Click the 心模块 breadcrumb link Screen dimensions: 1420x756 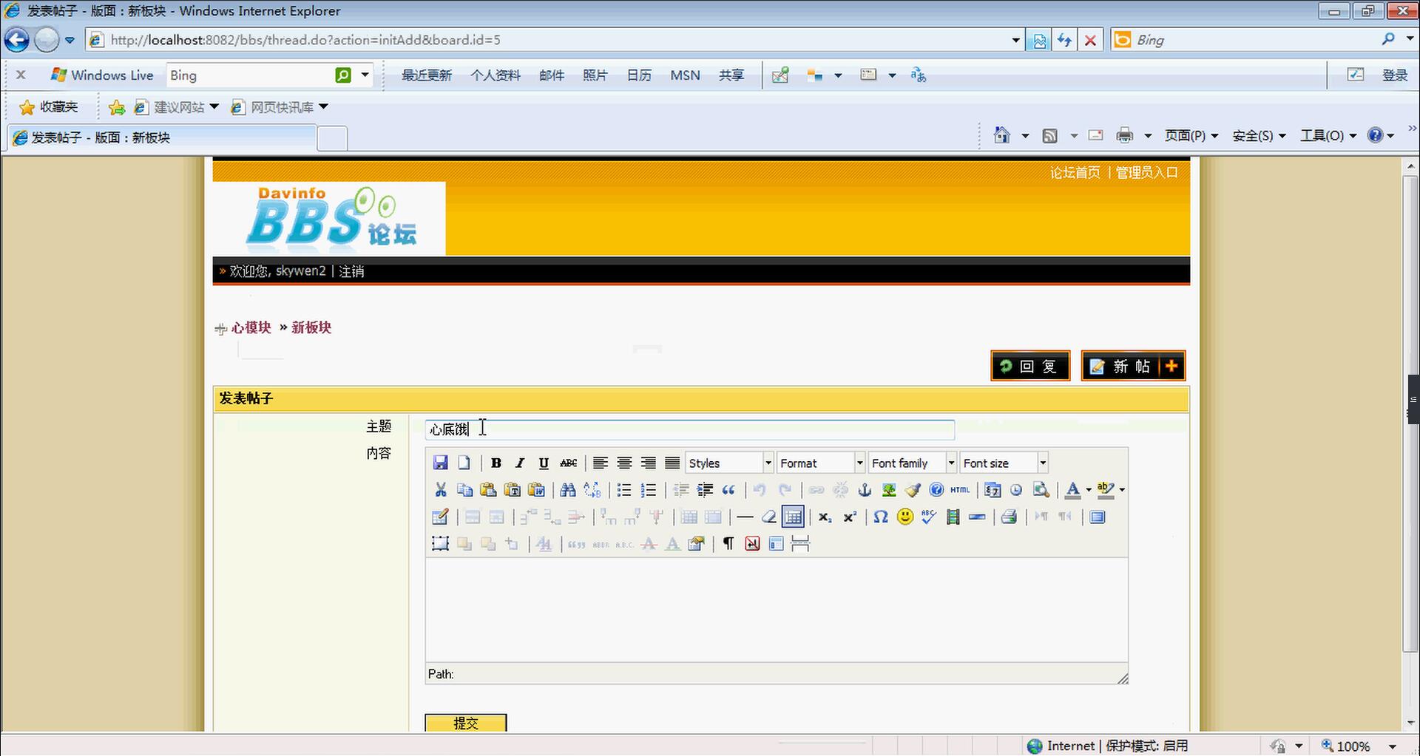(251, 327)
